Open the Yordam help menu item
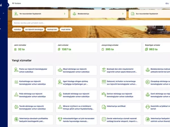170x127 pixels. click(16, 3)
